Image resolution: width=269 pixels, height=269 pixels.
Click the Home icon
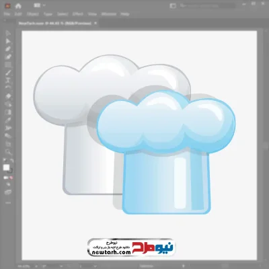(x=18, y=6)
